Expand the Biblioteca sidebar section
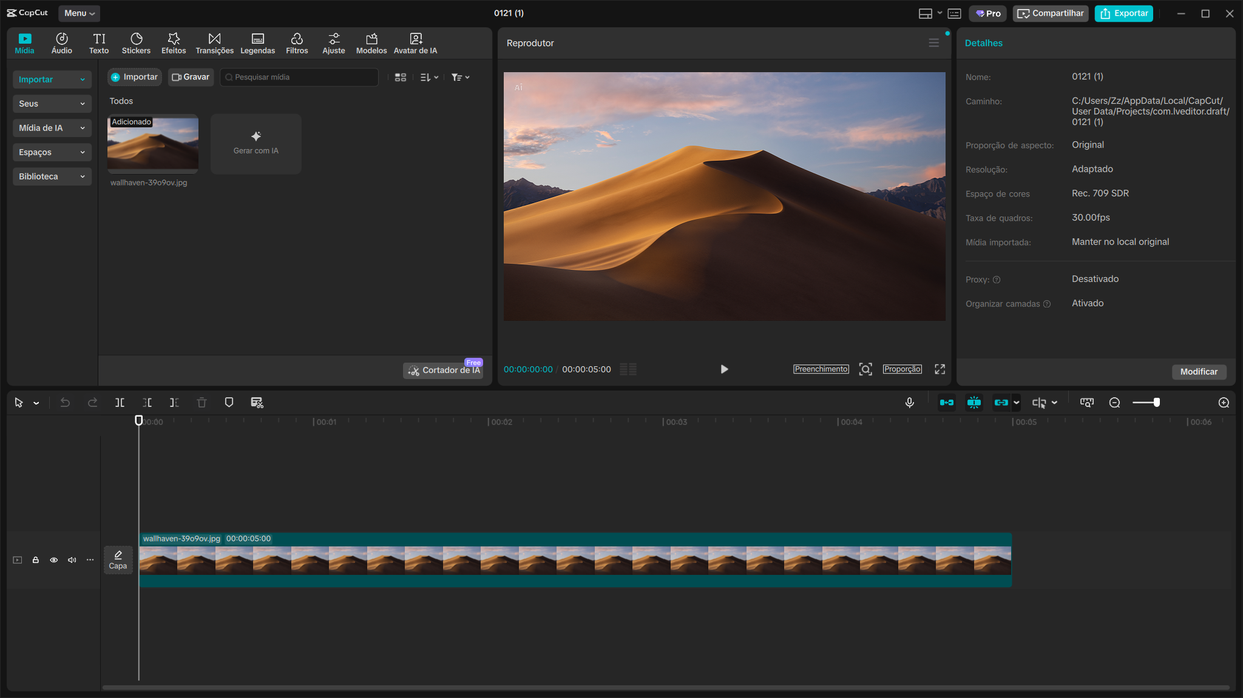Viewport: 1243px width, 698px height. point(52,176)
